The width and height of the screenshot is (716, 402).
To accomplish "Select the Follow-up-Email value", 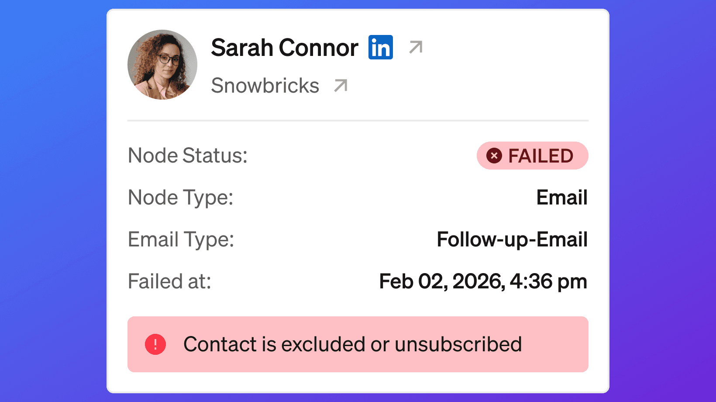I will (x=512, y=239).
